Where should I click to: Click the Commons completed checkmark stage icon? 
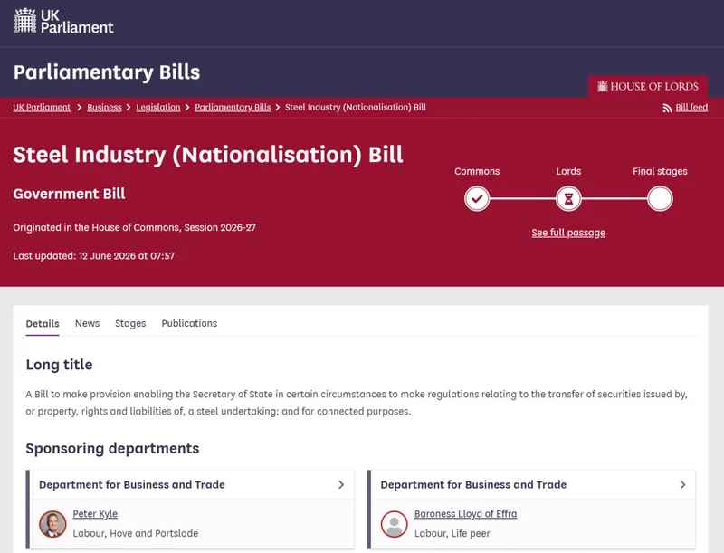(x=477, y=198)
